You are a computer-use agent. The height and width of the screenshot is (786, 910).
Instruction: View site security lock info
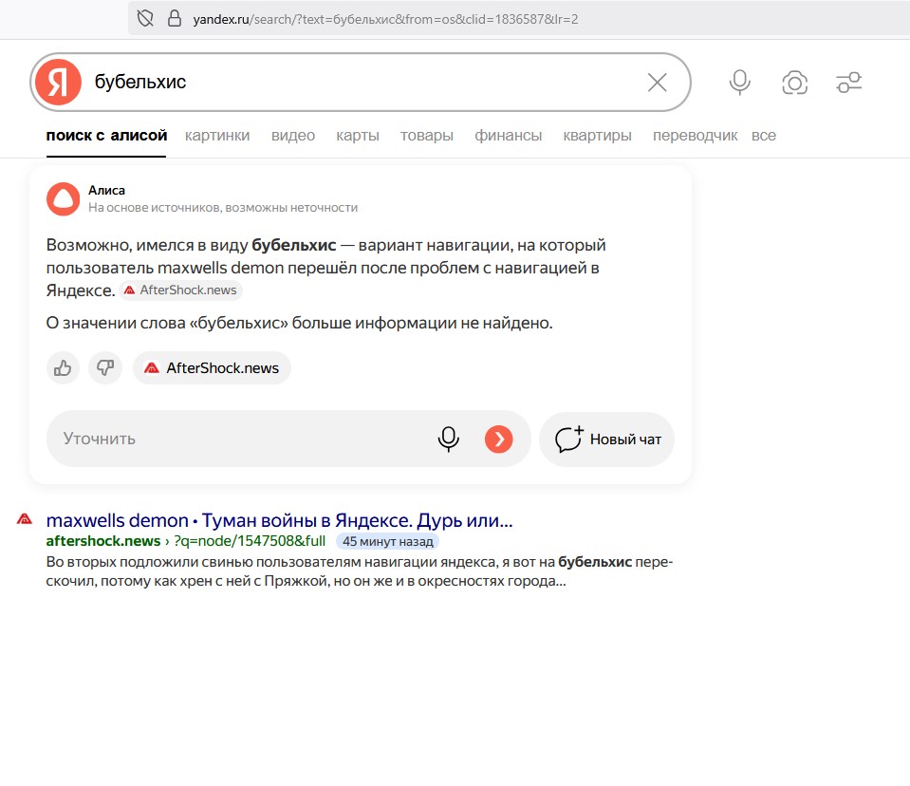[174, 18]
